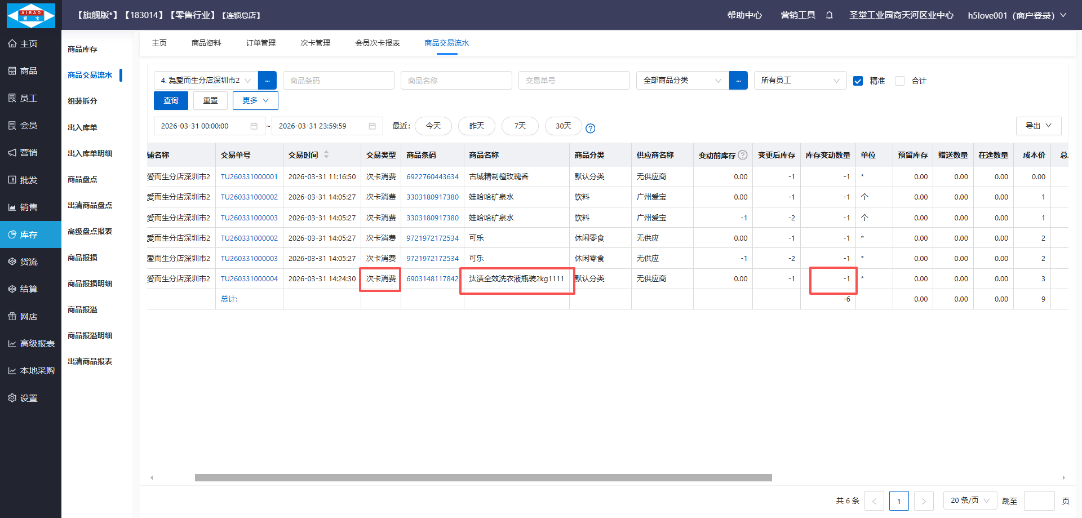Focus the 商品条码 input field
Viewport: 1082px width, 518px height.
(x=338, y=81)
